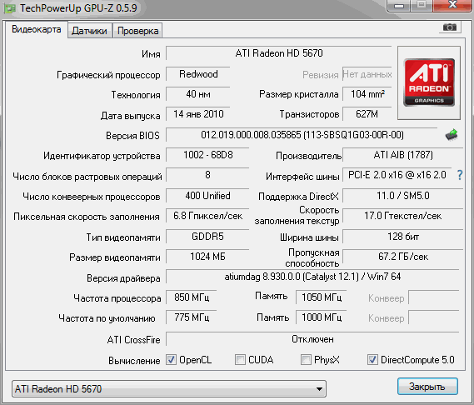Screen dimensions: 474x405
Task: Close the GPU-Z window with X
Action: 452,5
